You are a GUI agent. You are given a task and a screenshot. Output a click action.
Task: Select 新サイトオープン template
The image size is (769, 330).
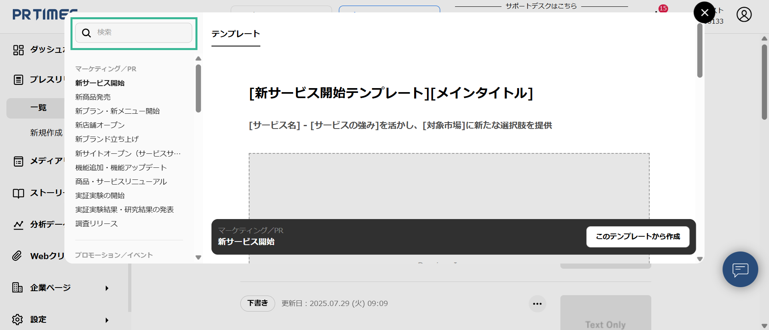pos(128,153)
